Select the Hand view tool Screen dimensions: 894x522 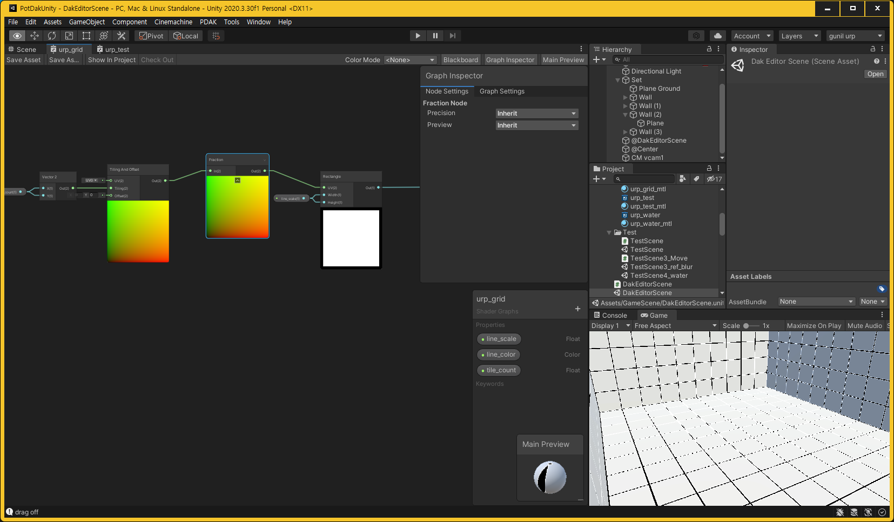click(17, 36)
